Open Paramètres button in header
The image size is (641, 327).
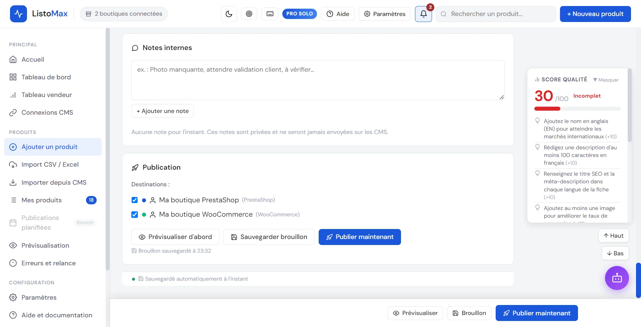click(385, 14)
